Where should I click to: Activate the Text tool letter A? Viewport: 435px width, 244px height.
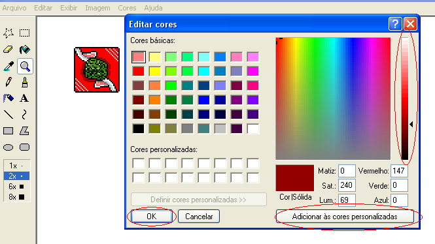pos(24,99)
